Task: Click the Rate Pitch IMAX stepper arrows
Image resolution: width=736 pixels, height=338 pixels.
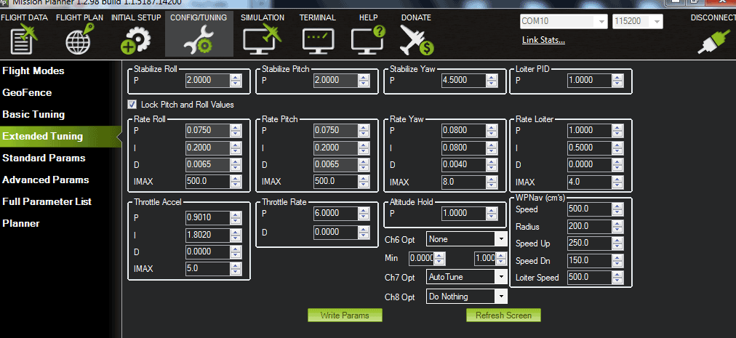Action: [364, 182]
